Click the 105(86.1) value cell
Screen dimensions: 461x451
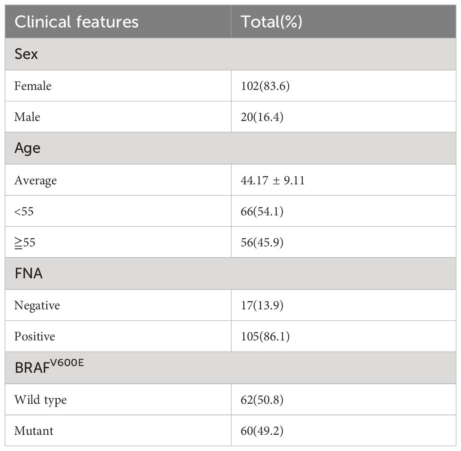pyautogui.click(x=265, y=336)
